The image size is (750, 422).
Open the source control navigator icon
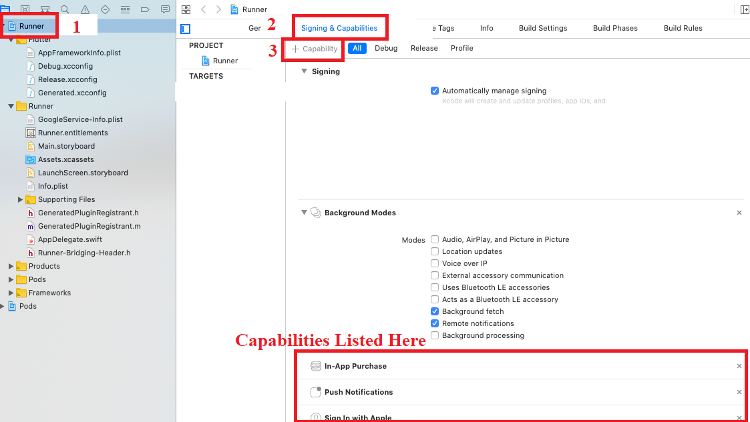(x=25, y=9)
